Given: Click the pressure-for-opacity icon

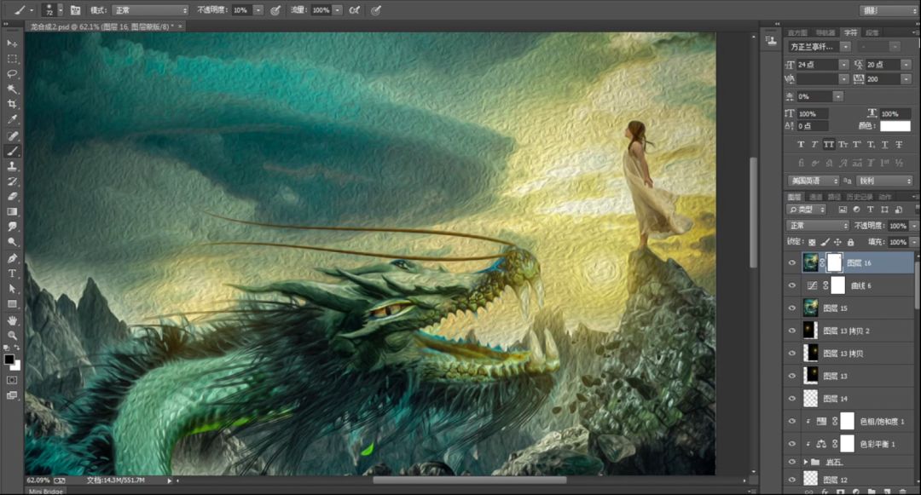Looking at the screenshot, I should coord(275,10).
